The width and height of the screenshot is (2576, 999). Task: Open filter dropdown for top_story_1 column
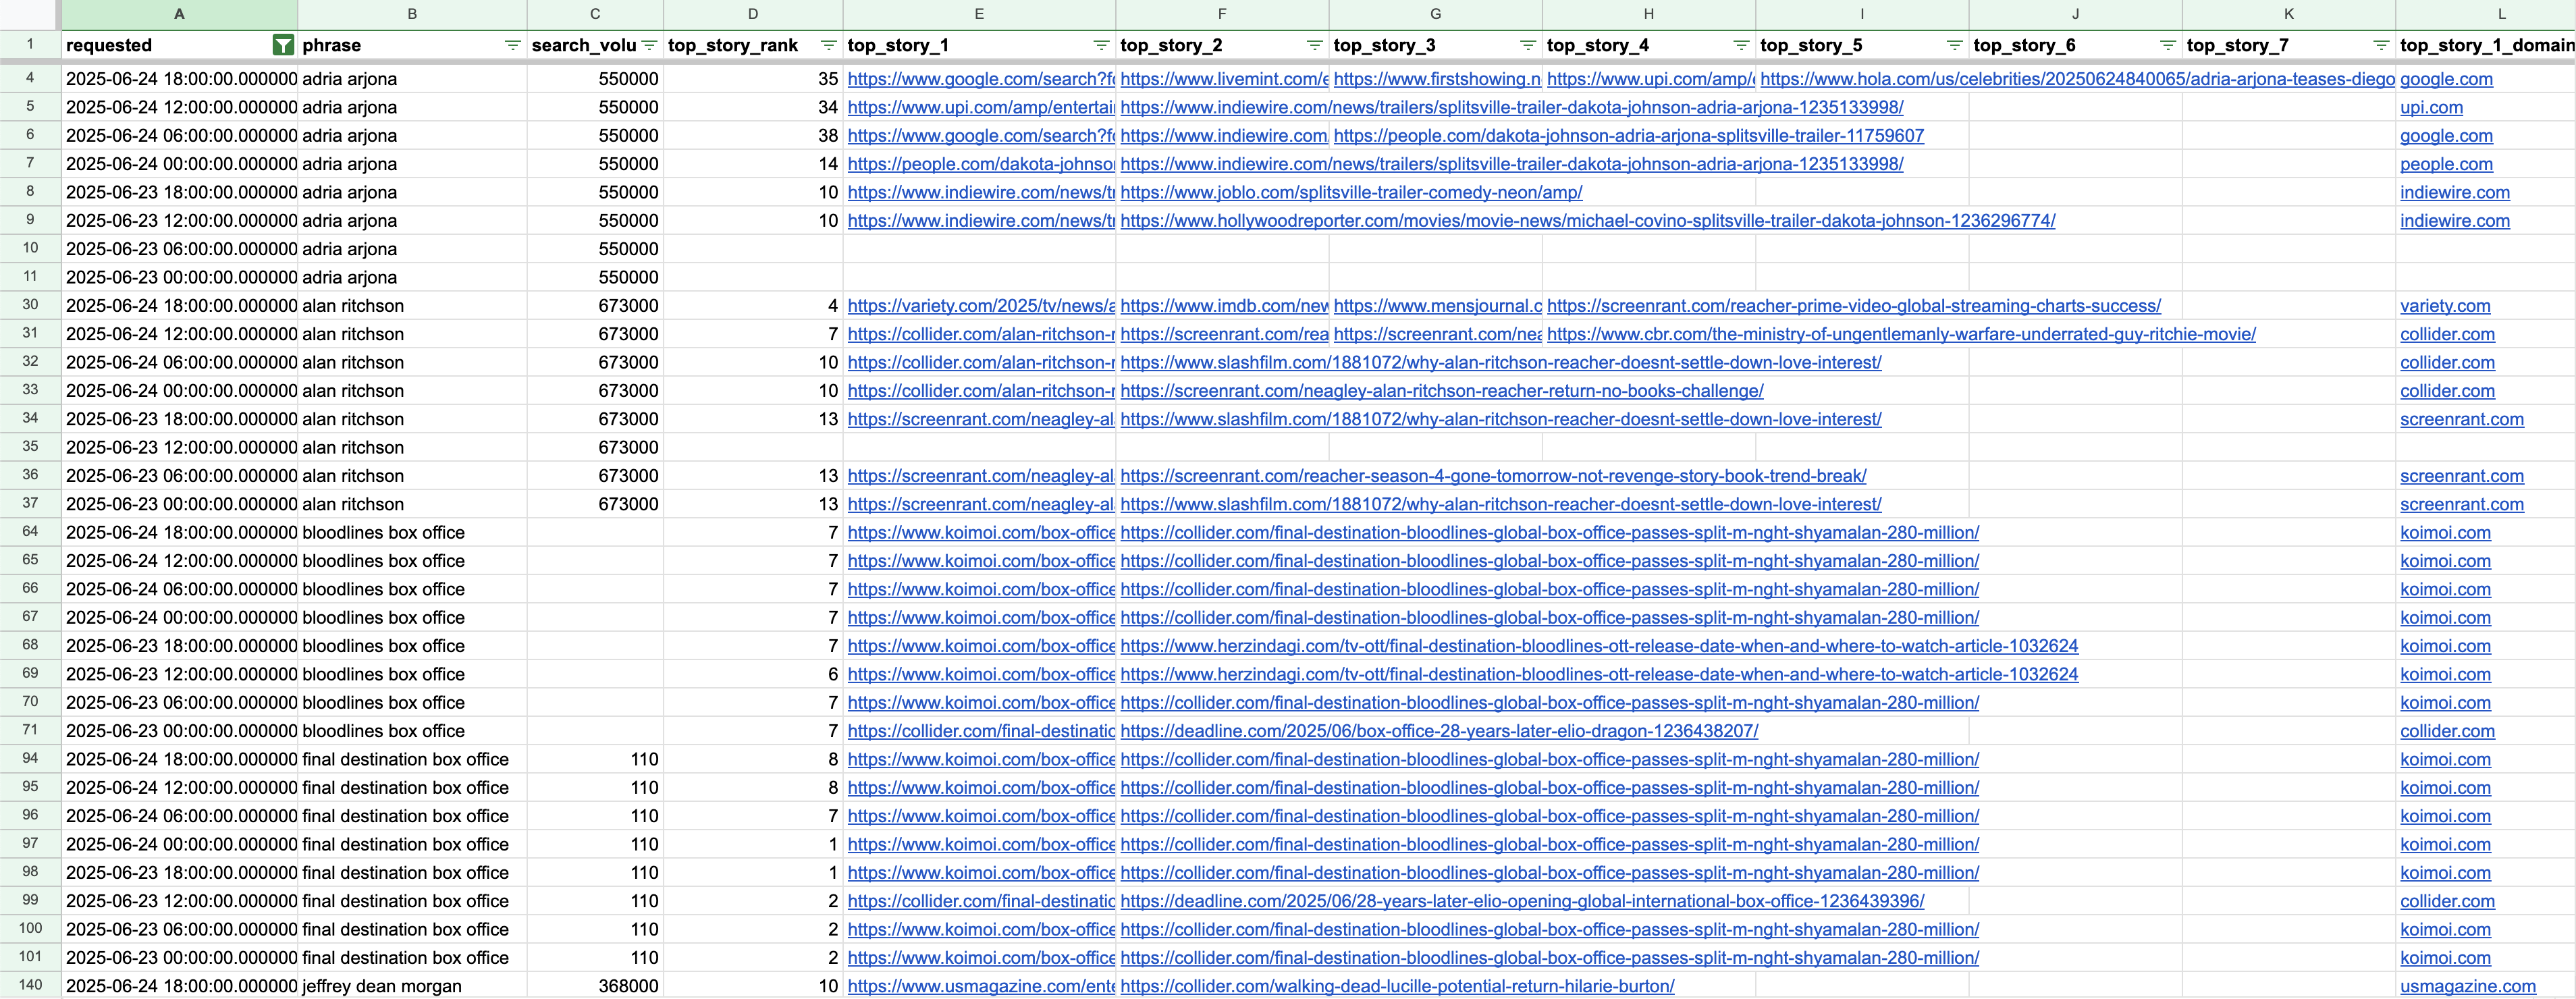(1101, 45)
